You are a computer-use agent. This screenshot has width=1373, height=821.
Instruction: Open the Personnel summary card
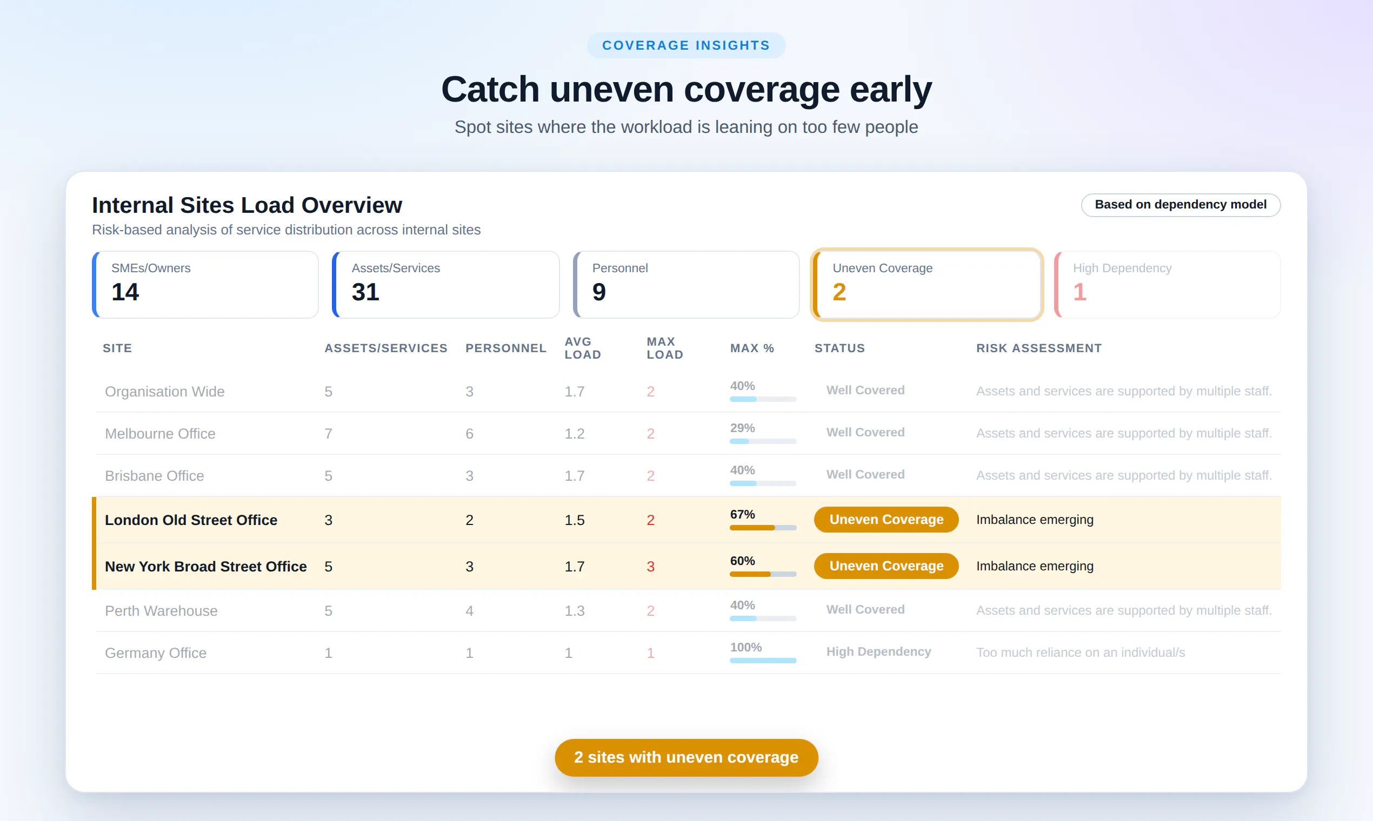[686, 284]
